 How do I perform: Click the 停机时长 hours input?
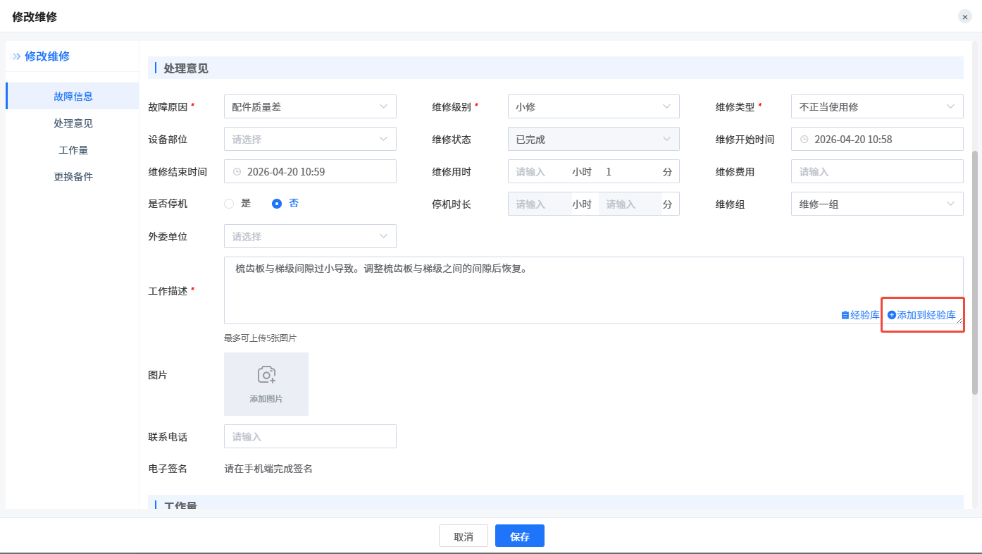point(540,204)
